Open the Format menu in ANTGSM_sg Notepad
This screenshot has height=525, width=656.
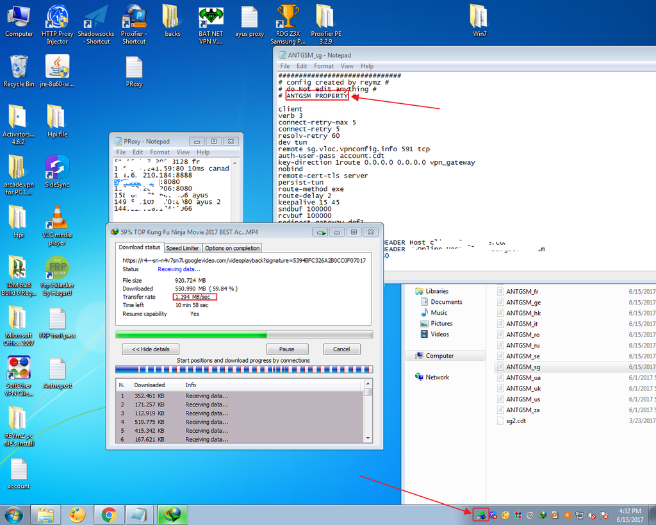324,66
